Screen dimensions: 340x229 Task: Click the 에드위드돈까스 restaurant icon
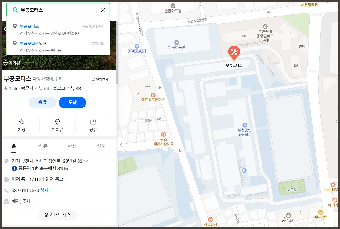pyautogui.click(x=153, y=95)
